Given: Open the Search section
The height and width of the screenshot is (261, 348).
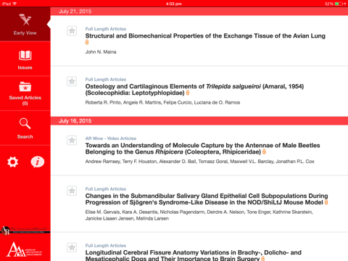Looking at the screenshot, I should click(x=25, y=128).
